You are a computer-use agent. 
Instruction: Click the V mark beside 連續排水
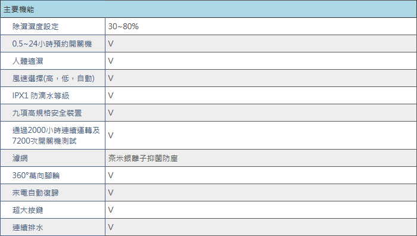click(111, 227)
